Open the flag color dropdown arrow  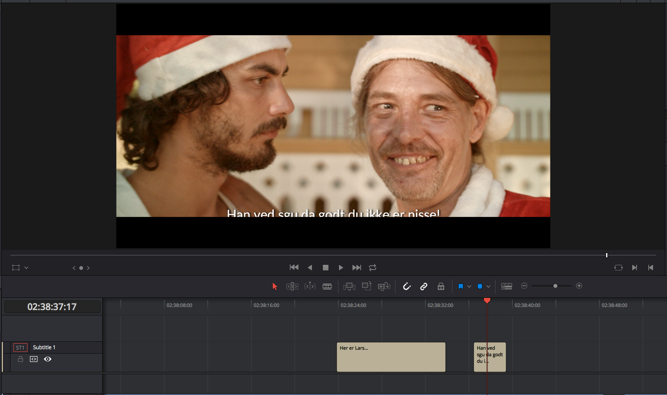click(x=469, y=286)
